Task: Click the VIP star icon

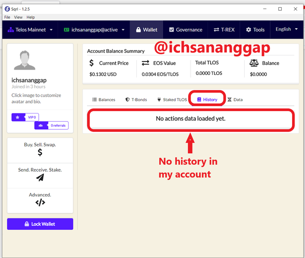Action: tap(18, 117)
